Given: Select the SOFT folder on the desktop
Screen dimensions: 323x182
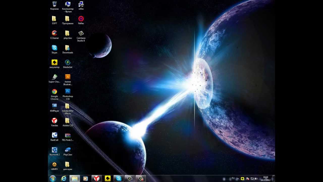Looking at the screenshot, I should click(55, 20).
